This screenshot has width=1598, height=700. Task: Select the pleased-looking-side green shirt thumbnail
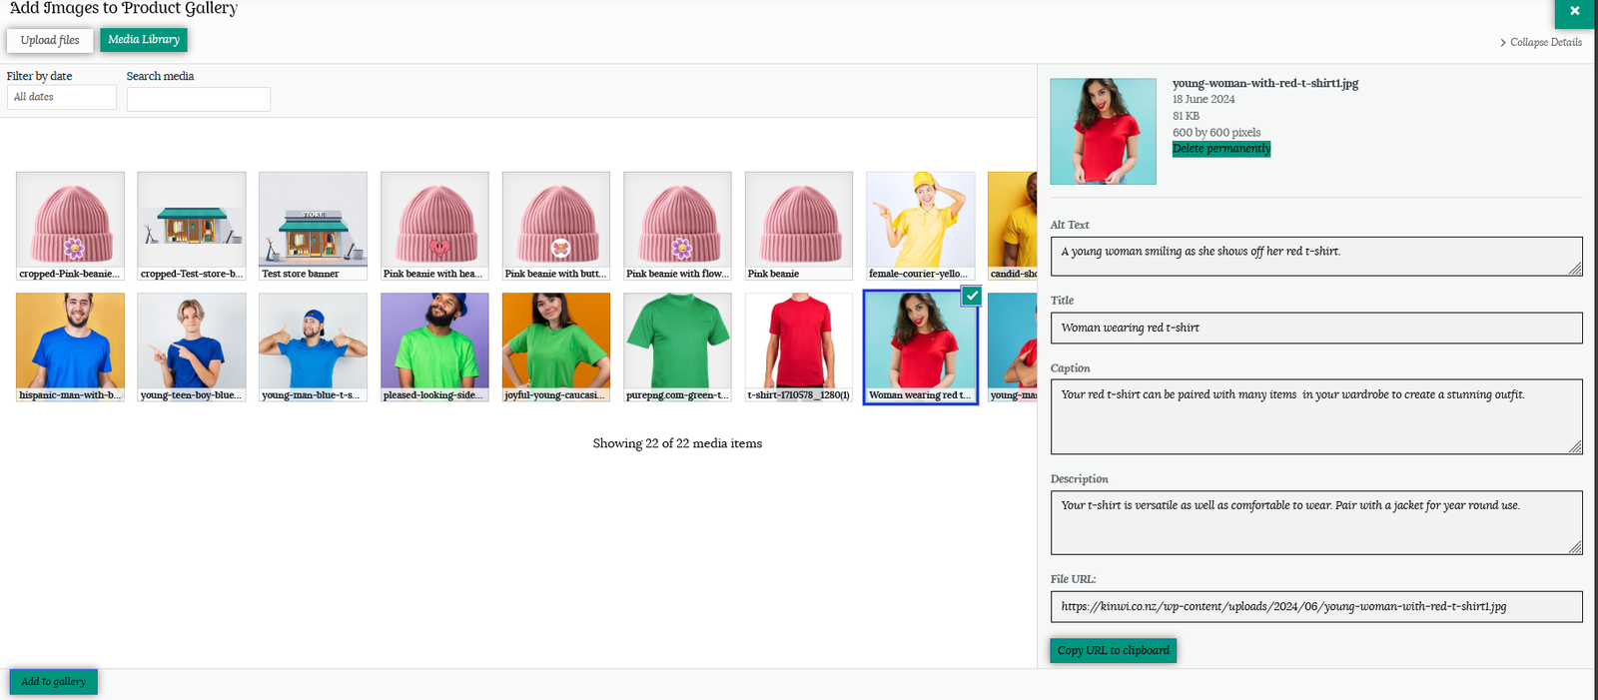pyautogui.click(x=435, y=348)
